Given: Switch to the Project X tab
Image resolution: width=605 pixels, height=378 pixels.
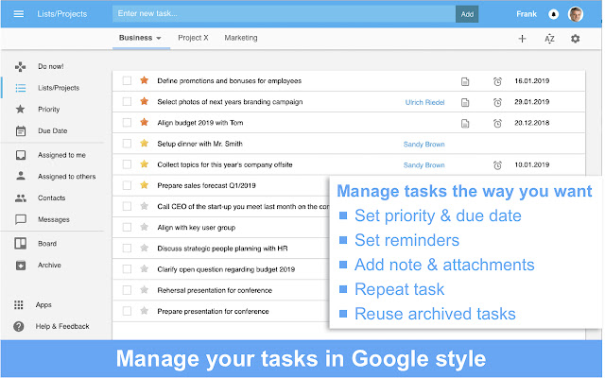Looking at the screenshot, I should [193, 38].
